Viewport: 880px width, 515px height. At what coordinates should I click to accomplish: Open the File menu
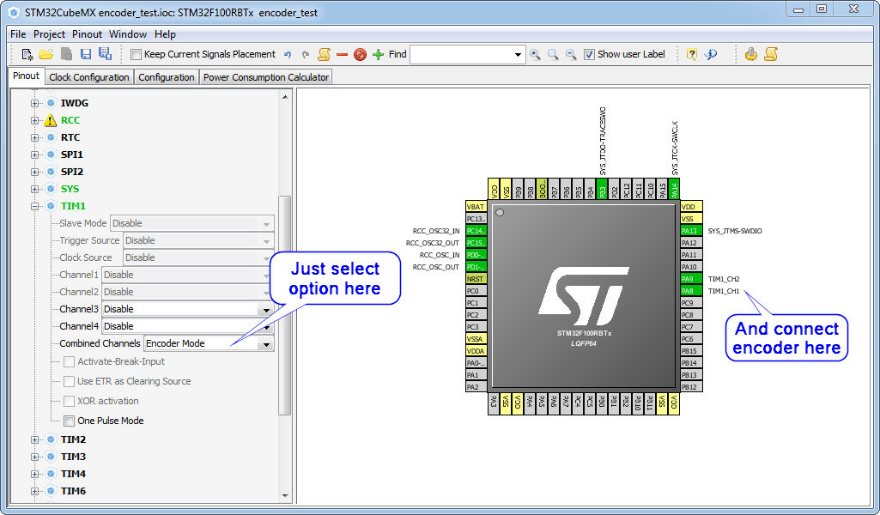coord(18,34)
